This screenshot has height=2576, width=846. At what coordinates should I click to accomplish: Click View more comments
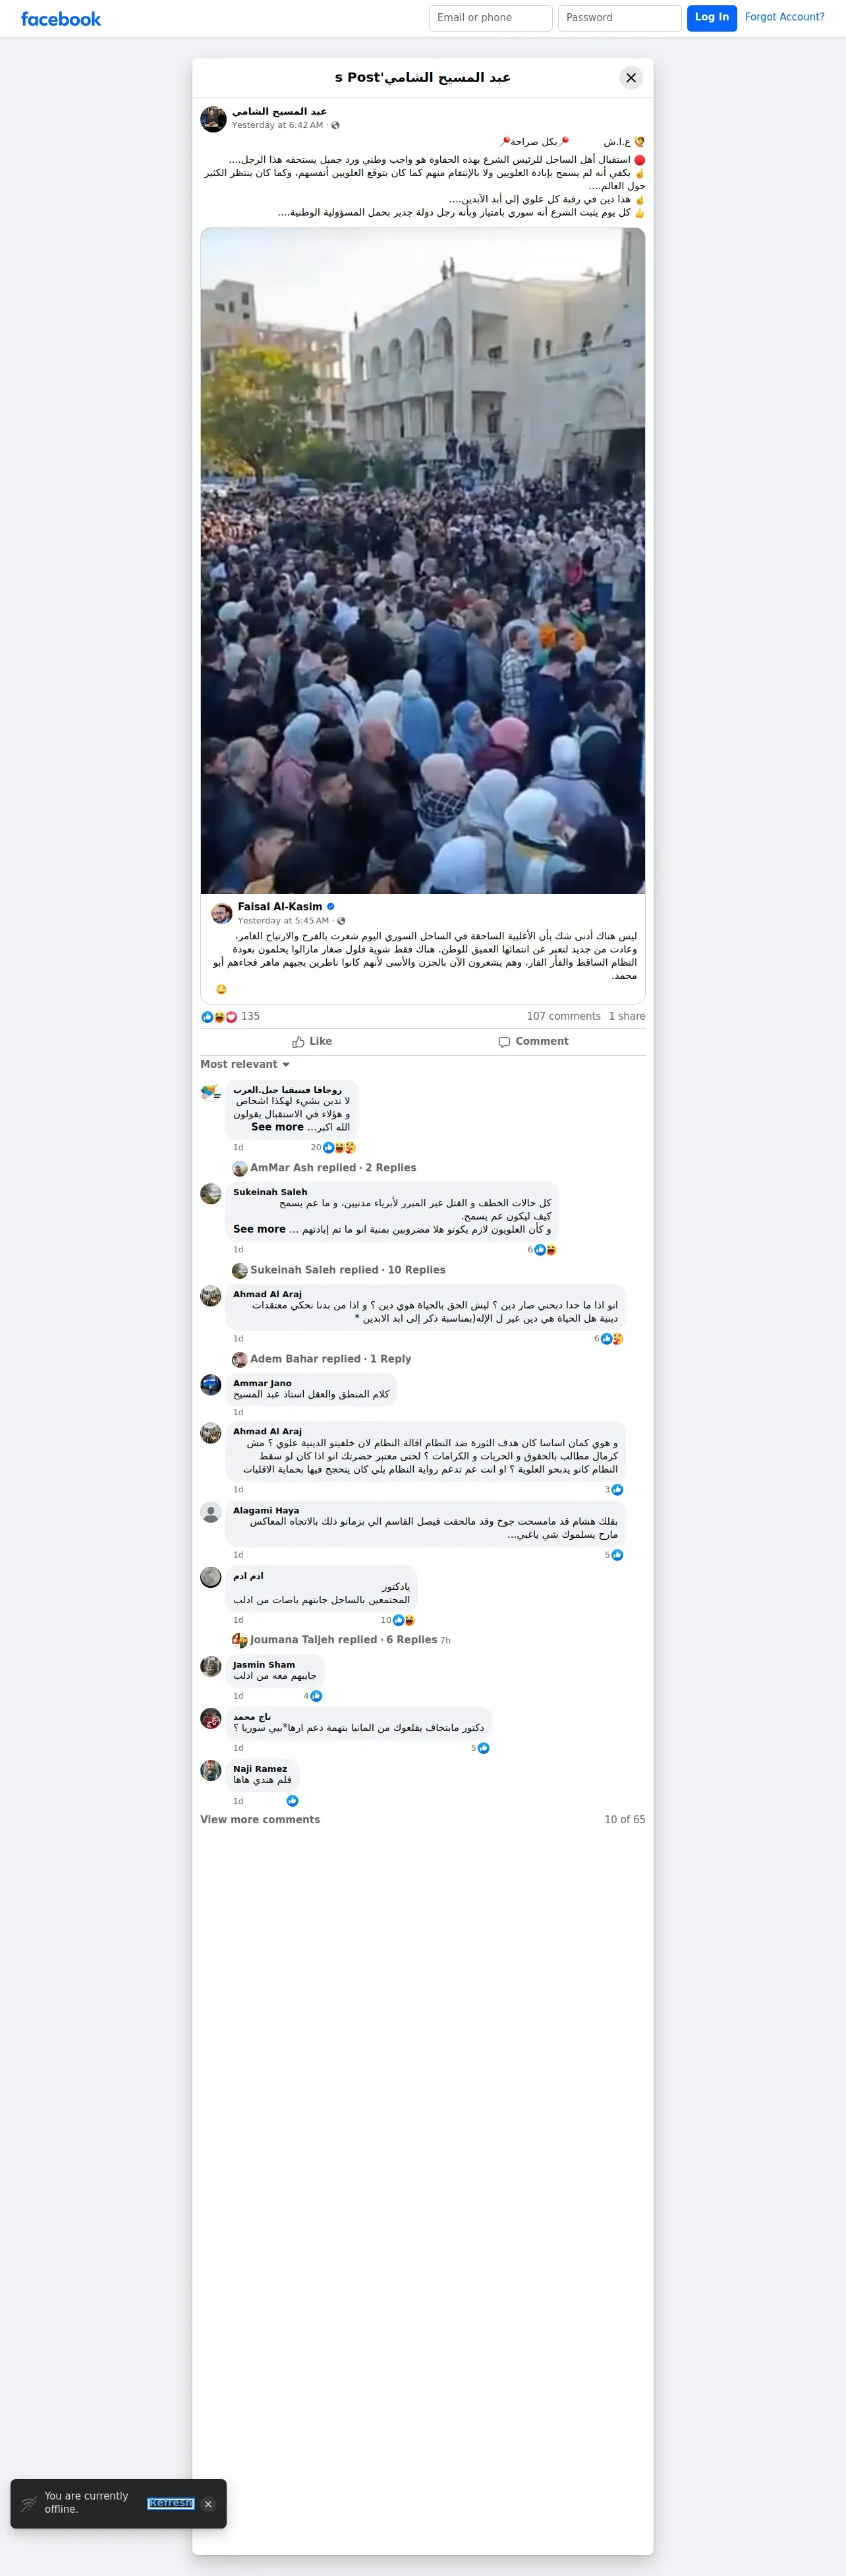(x=260, y=1820)
